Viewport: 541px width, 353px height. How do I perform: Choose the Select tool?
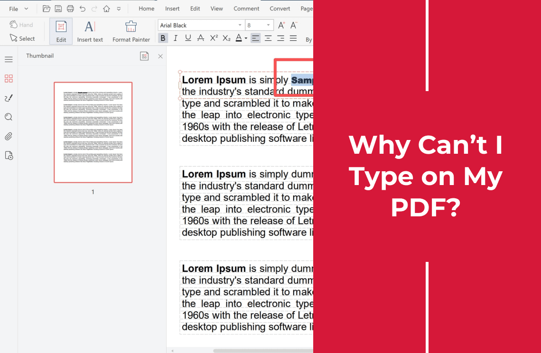[x=22, y=38]
